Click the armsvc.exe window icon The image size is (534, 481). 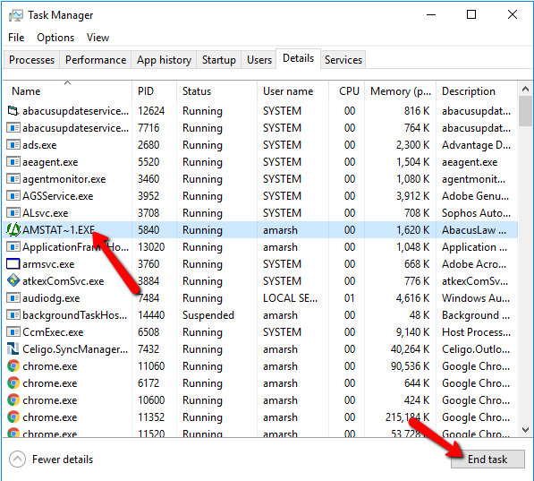(x=13, y=263)
